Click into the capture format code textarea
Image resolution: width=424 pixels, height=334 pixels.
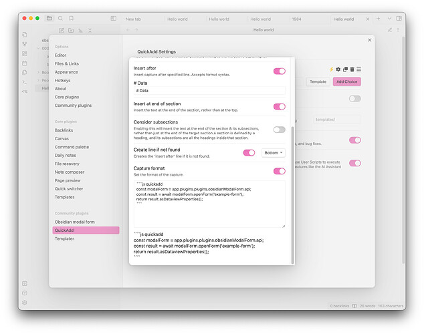pos(209,204)
